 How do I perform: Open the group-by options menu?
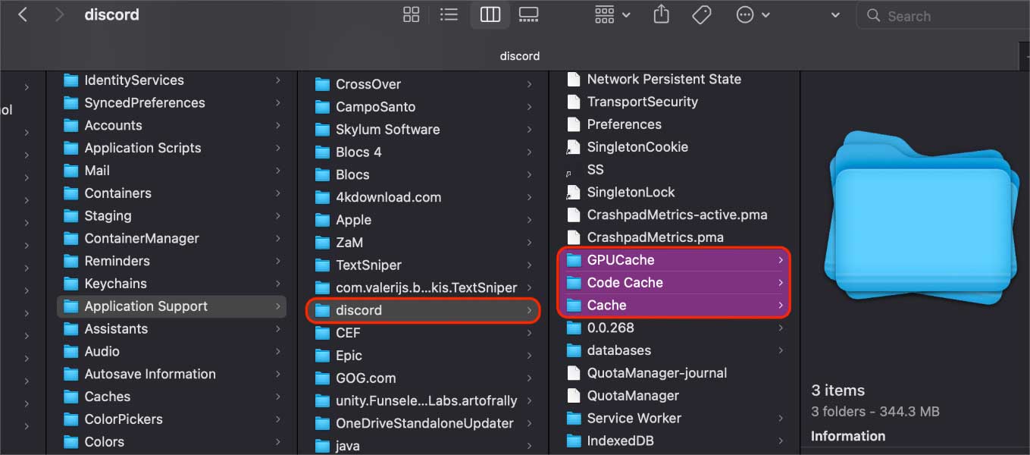[612, 14]
